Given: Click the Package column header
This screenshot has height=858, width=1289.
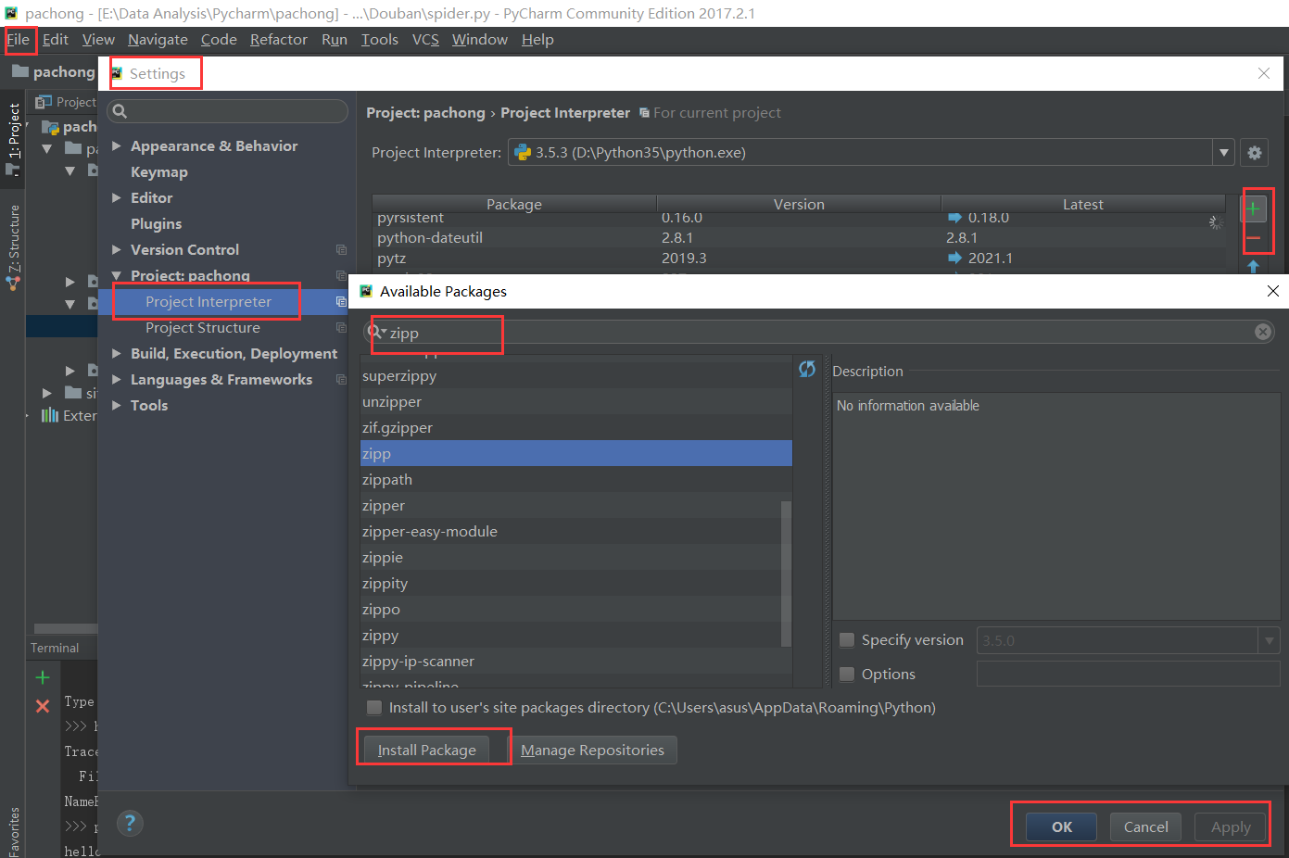Looking at the screenshot, I should pyautogui.click(x=514, y=205).
